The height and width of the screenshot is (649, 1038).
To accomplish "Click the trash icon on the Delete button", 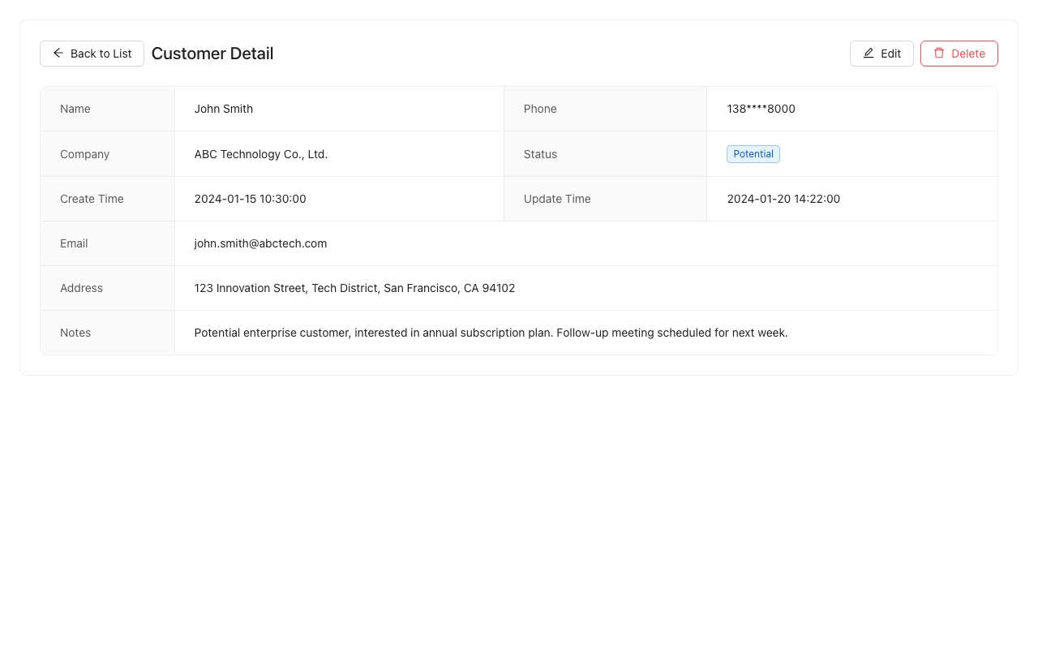I will [x=940, y=53].
